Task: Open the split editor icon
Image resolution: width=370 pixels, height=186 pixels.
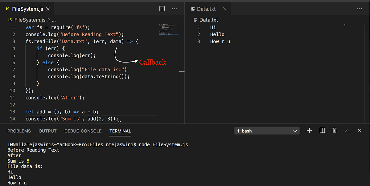Action: 162,9
